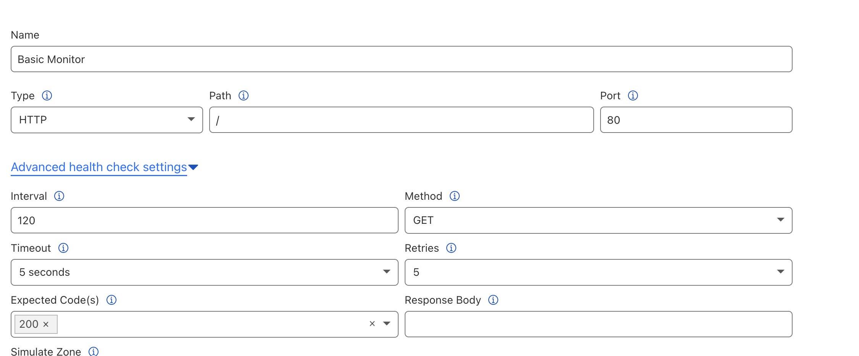Open the Interval info tooltip
The image size is (859, 356).
click(x=59, y=196)
